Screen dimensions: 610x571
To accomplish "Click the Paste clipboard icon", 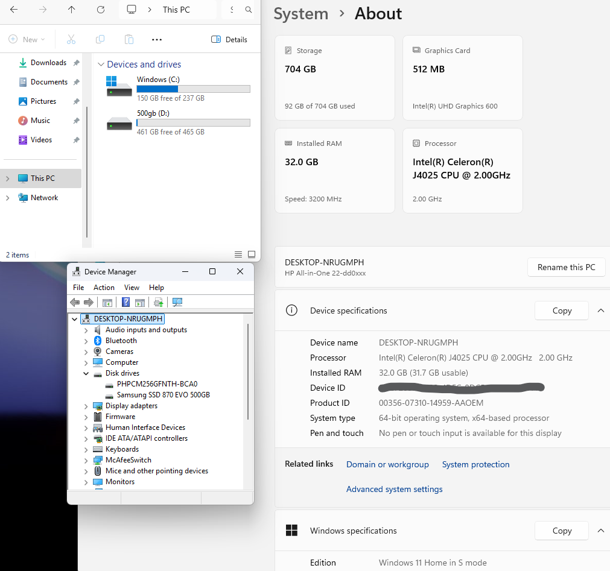I will pos(129,39).
